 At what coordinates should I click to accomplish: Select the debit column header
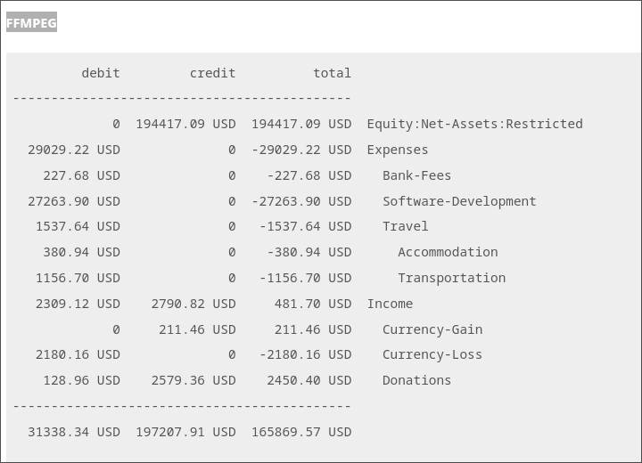tap(101, 73)
